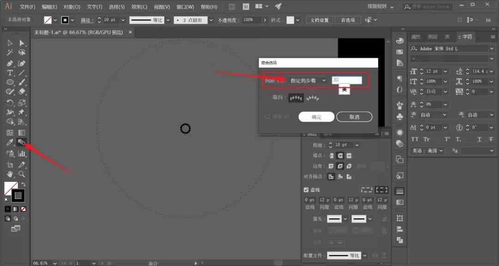Select the Magic Wand tool

(x=10, y=53)
